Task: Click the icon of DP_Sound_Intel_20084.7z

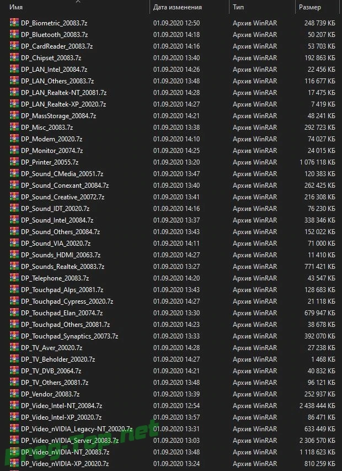Action: click(14, 220)
